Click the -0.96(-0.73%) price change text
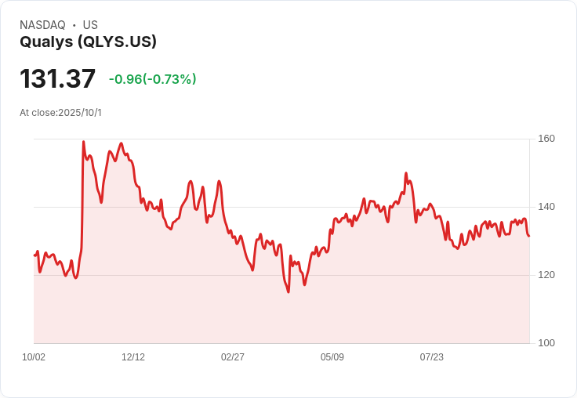This screenshot has height=398, width=577. (152, 79)
